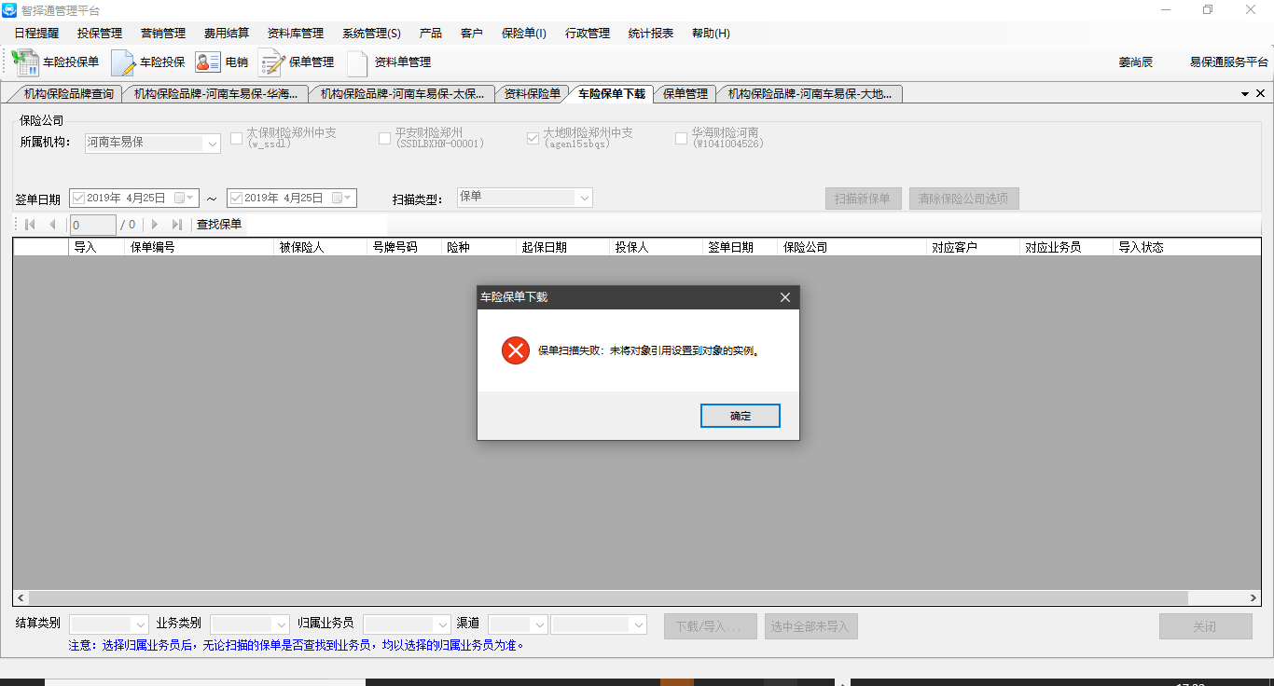Image resolution: width=1274 pixels, height=686 pixels.
Task: Toggle 平安财险郑州 checkbox
Action: 385,139
